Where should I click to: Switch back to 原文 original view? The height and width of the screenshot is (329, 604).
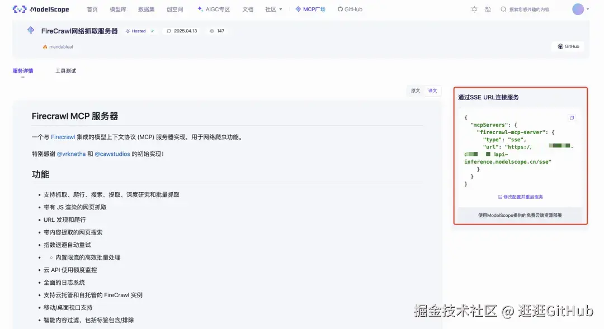click(x=414, y=90)
